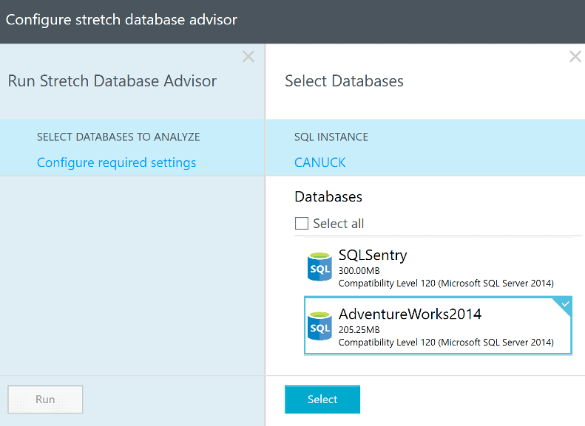
Task: Click the SQLSentry database SQL icon
Action: [x=319, y=267]
